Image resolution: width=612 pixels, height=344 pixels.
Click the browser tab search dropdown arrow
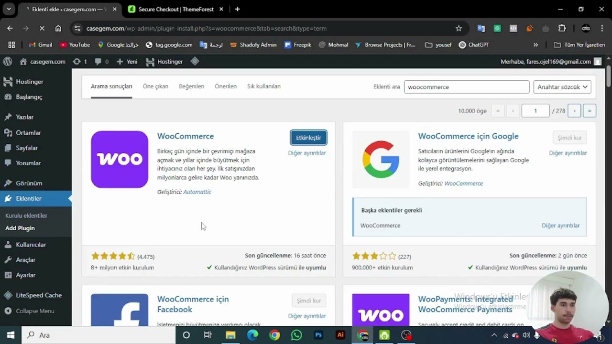pyautogui.click(x=9, y=9)
